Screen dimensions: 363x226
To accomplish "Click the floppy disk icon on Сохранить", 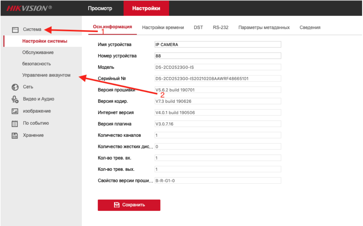I will pos(116,205).
